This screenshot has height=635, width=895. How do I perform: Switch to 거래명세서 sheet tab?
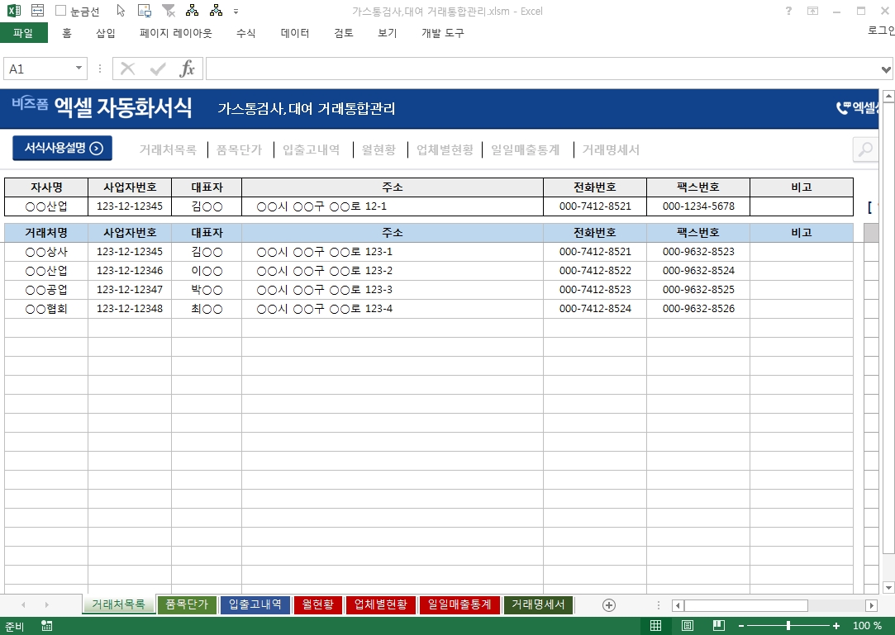click(x=538, y=604)
